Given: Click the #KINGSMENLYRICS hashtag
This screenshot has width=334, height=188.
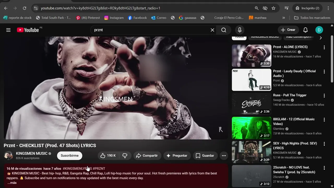Looking at the screenshot, I should (x=77, y=169).
